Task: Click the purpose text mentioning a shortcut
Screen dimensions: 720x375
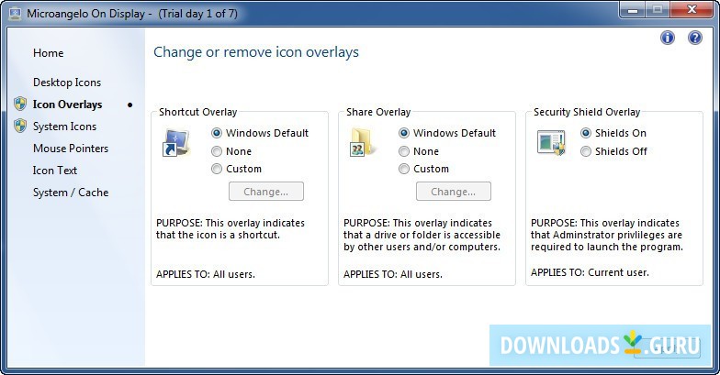Action: point(231,229)
